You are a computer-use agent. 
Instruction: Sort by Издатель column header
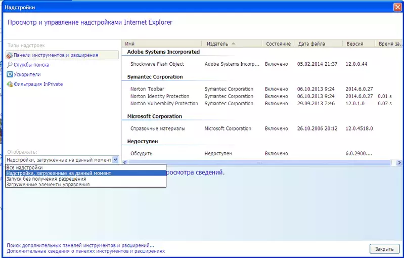coord(232,44)
